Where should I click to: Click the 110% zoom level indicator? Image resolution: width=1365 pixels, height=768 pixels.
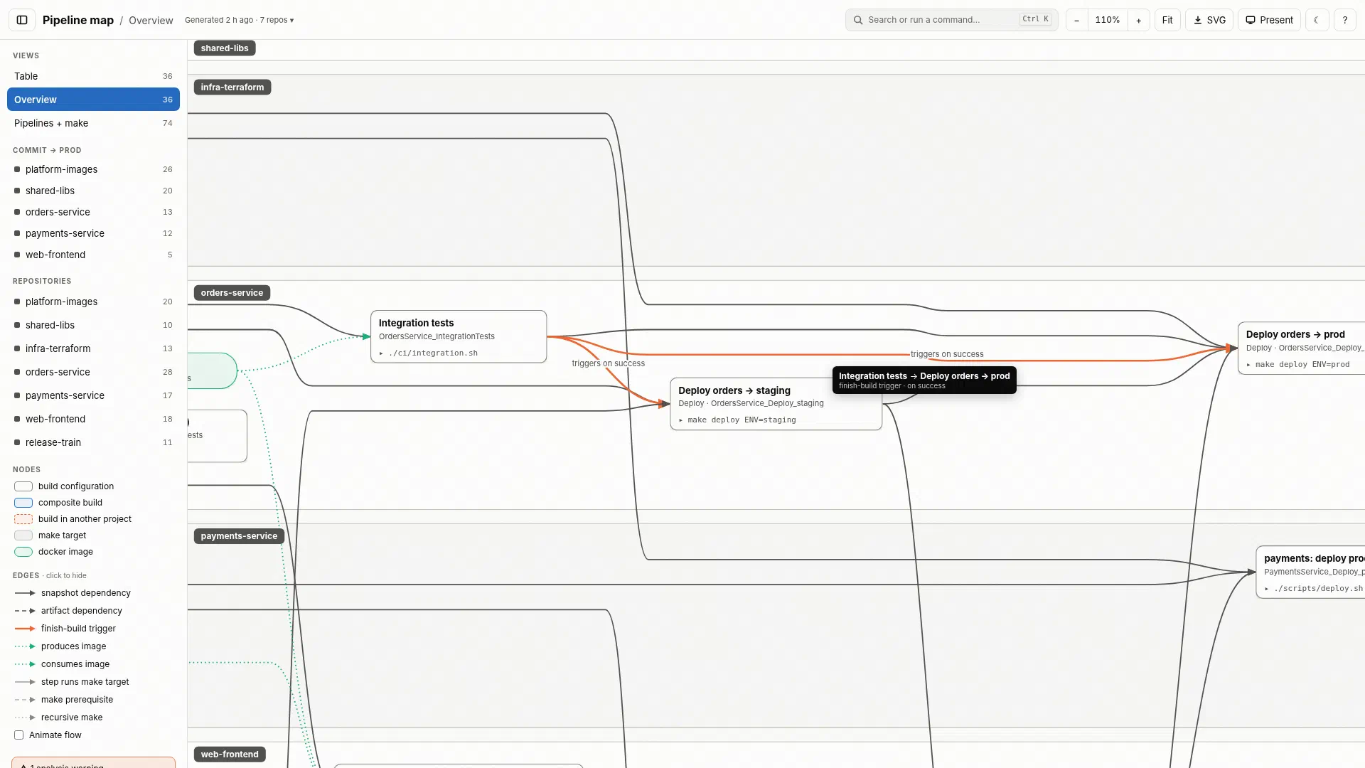click(x=1108, y=20)
